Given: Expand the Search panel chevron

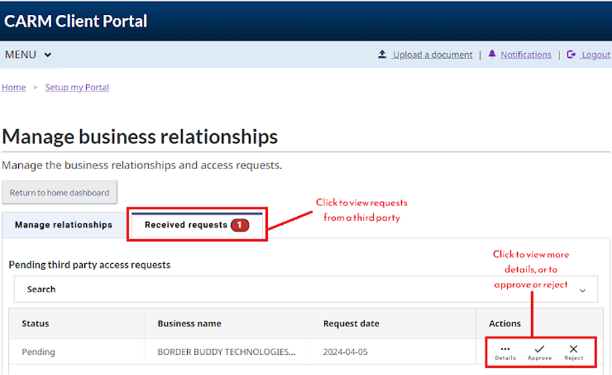Looking at the screenshot, I should (x=583, y=291).
